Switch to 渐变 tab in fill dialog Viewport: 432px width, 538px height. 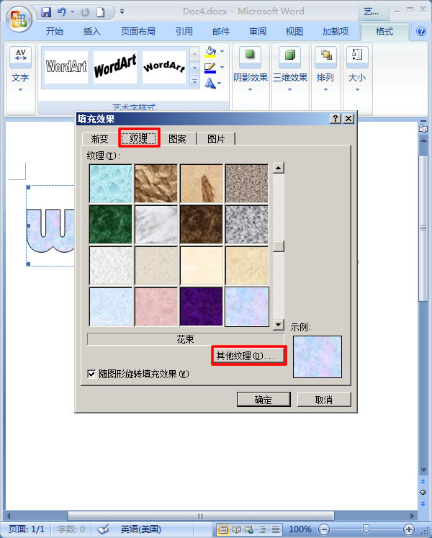point(99,138)
